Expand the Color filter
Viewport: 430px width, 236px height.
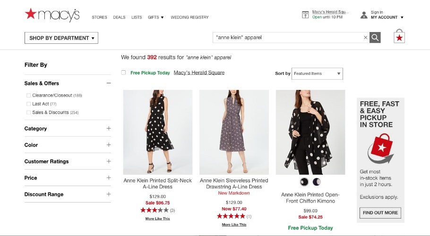click(109, 145)
